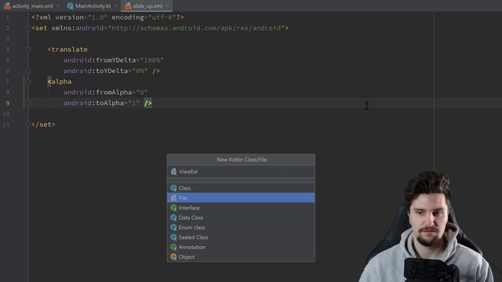
Task: Select the slide_up.xml tab
Action: [147, 5]
